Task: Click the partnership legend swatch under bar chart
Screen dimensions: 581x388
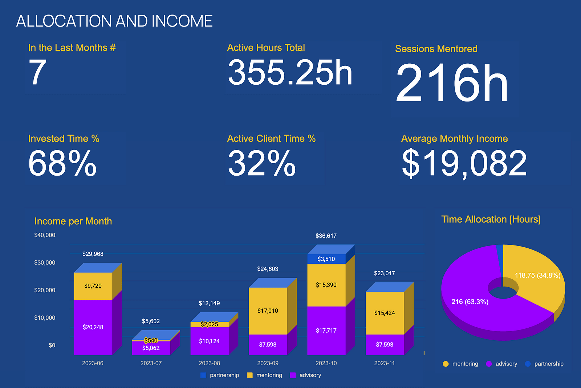Action: click(203, 375)
